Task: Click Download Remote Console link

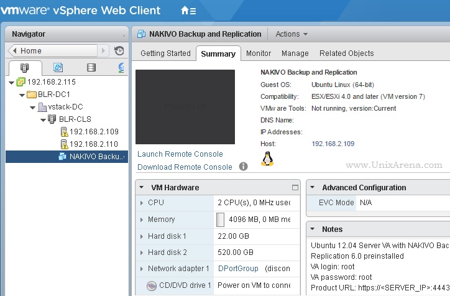Action: (185, 167)
